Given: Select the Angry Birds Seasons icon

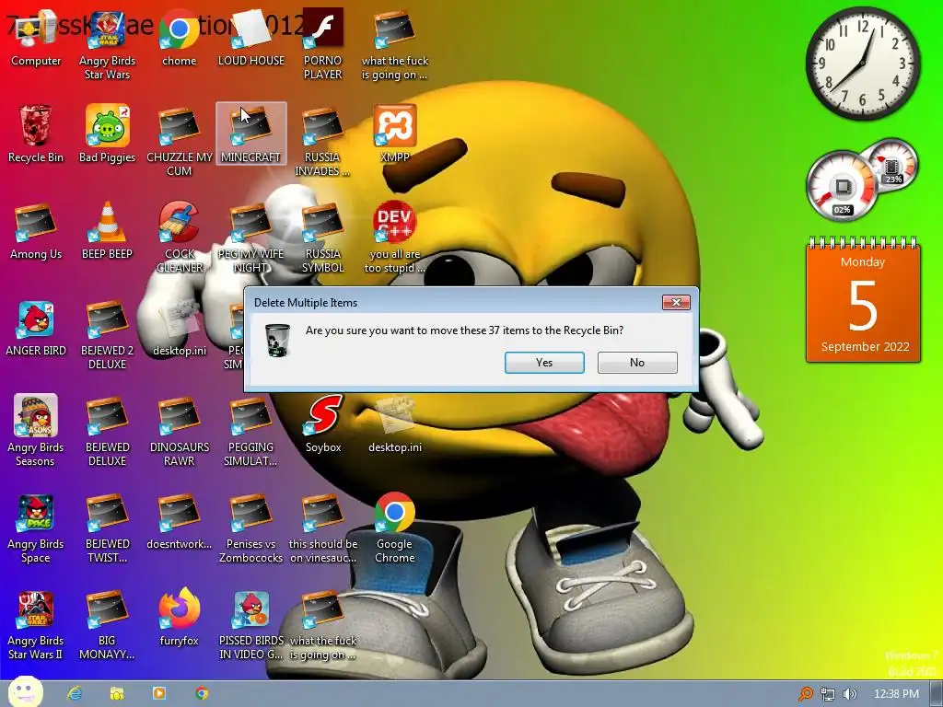Looking at the screenshot, I should point(36,432).
